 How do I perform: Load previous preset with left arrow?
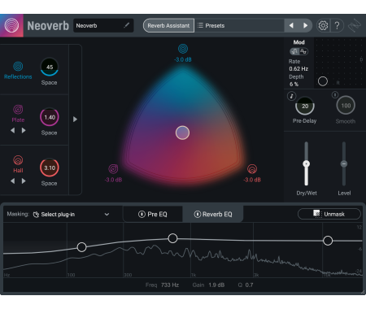(291, 25)
